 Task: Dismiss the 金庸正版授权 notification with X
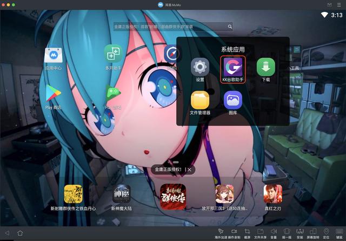tap(189, 170)
